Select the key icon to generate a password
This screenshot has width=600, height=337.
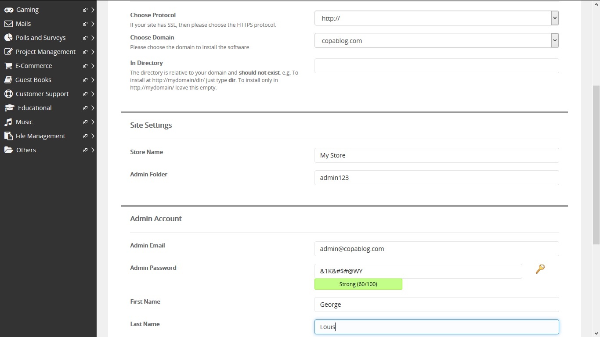click(x=540, y=269)
